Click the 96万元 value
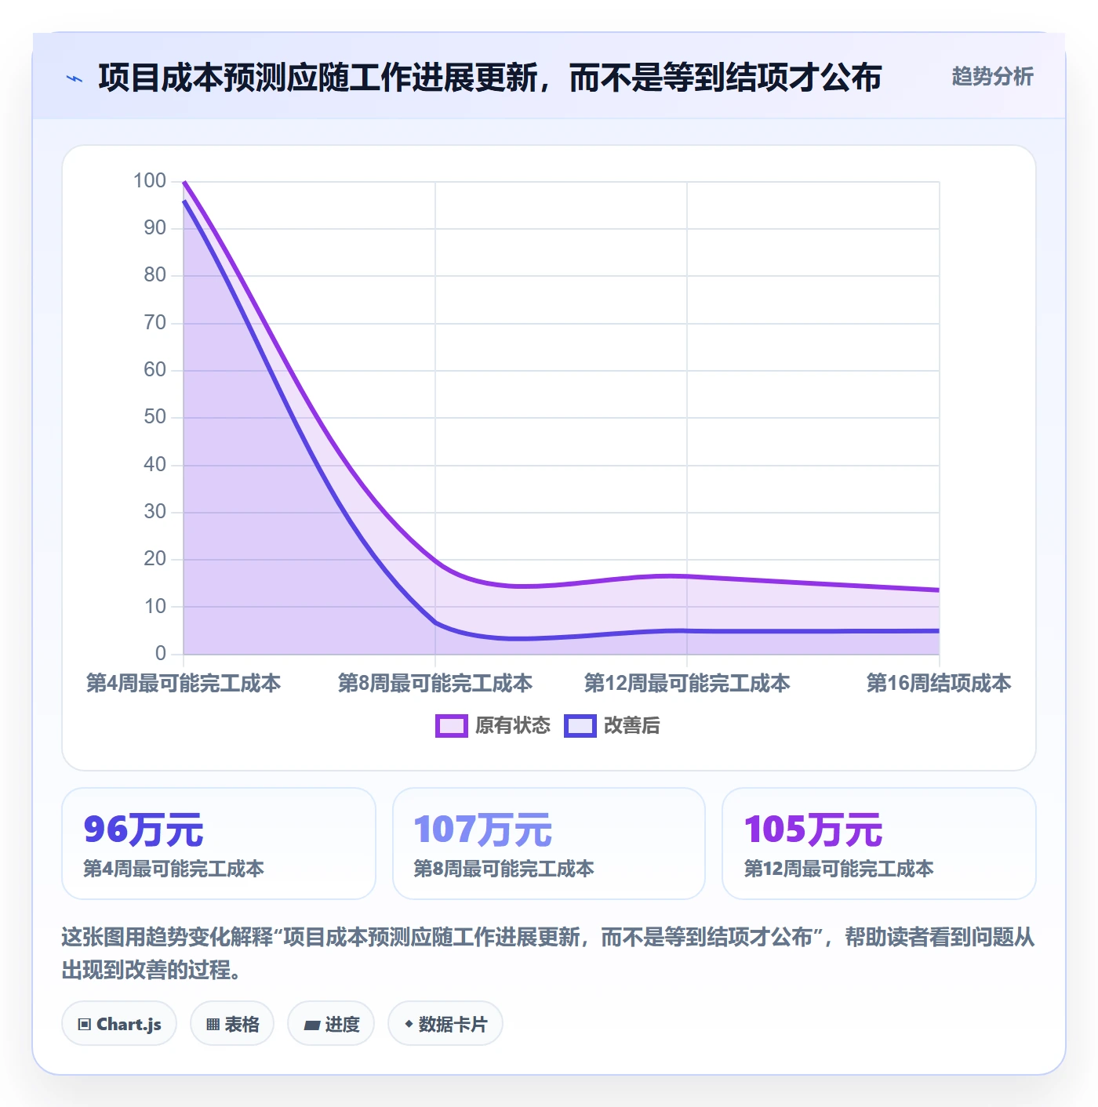The width and height of the screenshot is (1098, 1107). (144, 829)
